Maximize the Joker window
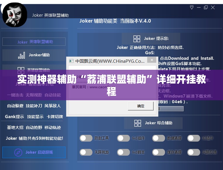This screenshot has height=170, width=223. [206, 7]
